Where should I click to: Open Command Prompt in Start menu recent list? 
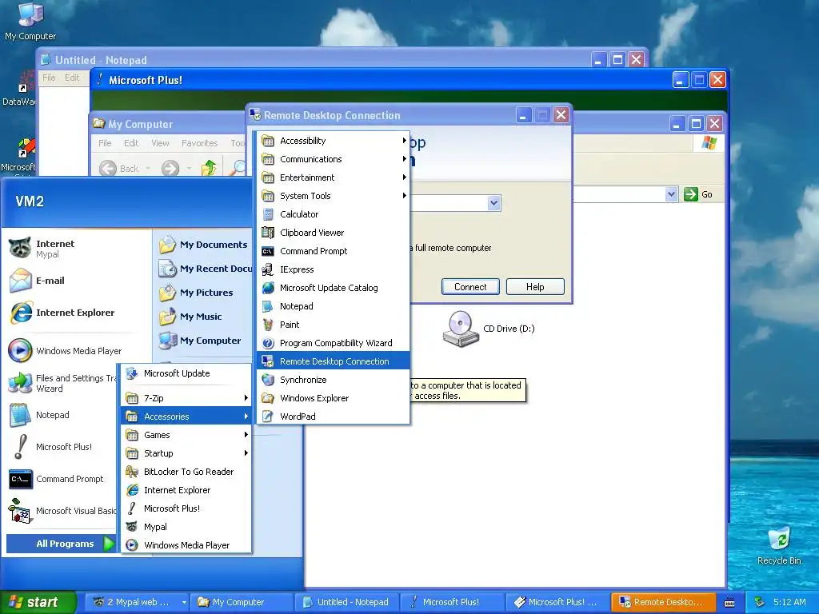click(x=62, y=479)
